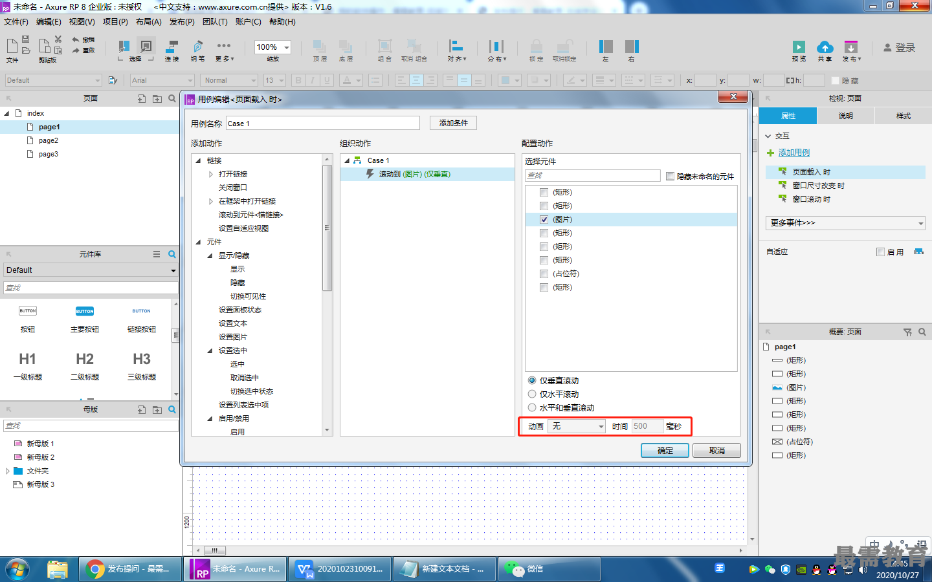Viewport: 932px width, 582px height.
Task: Click the search icon in widget library panel
Action: click(172, 254)
